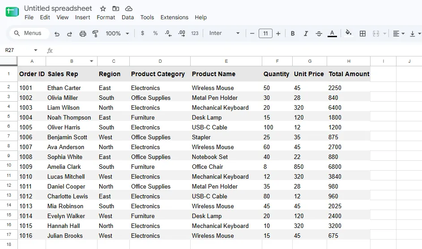Select column H header
Image resolution: width=422 pixels, height=249 pixels.
click(349, 61)
